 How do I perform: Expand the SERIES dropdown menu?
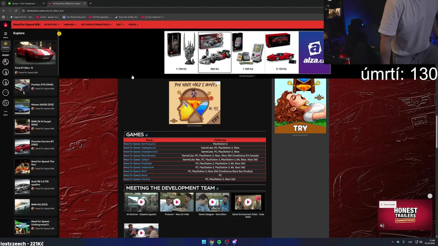pos(133,25)
